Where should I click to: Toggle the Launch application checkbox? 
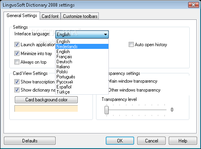(x=17, y=45)
